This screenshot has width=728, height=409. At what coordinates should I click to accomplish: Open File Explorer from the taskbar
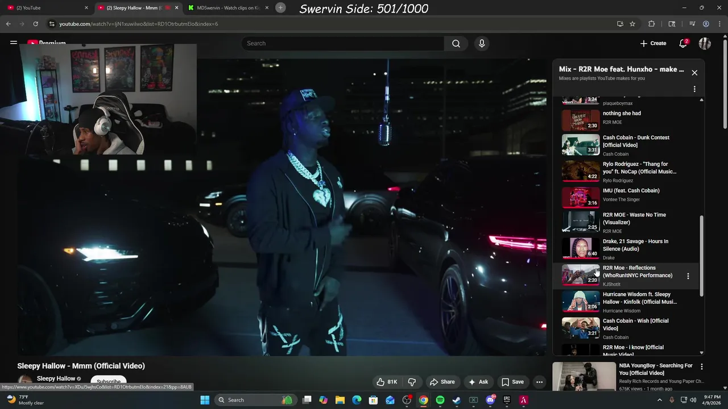click(340, 400)
